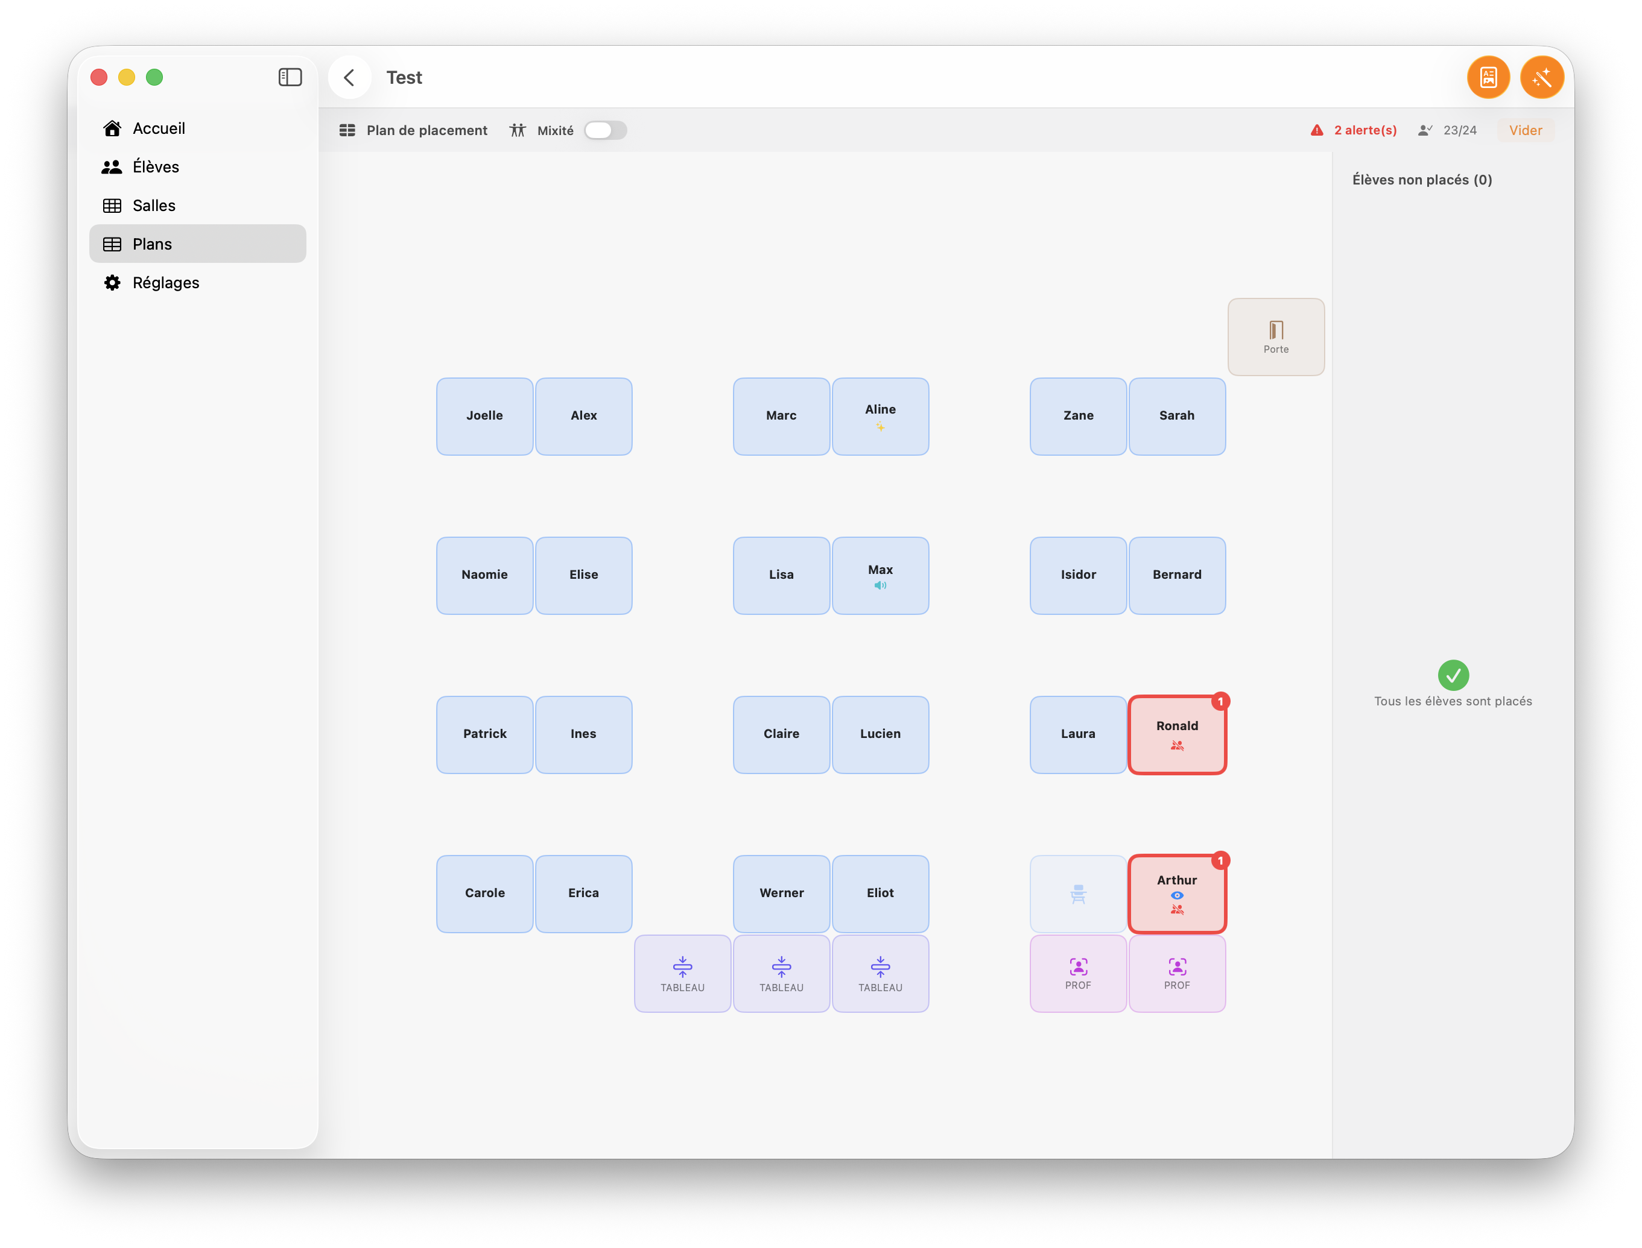The image size is (1642, 1248).
Task: Select Claire's seat
Action: pyautogui.click(x=781, y=735)
